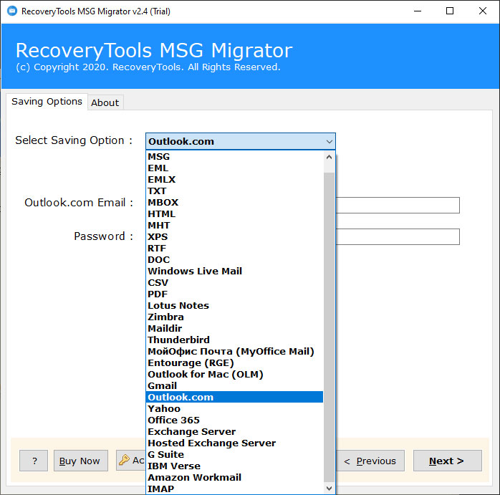
Task: Pick Office 365 from the list
Action: click(x=173, y=420)
